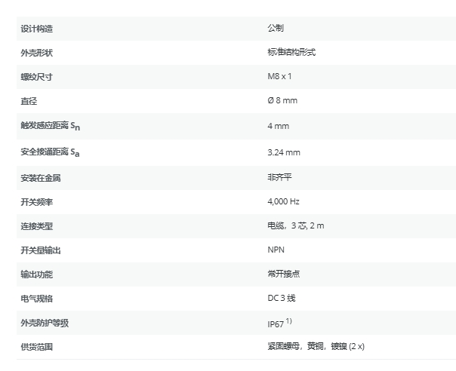
Task: Click the 常开接点 output function value
Action: click(284, 274)
